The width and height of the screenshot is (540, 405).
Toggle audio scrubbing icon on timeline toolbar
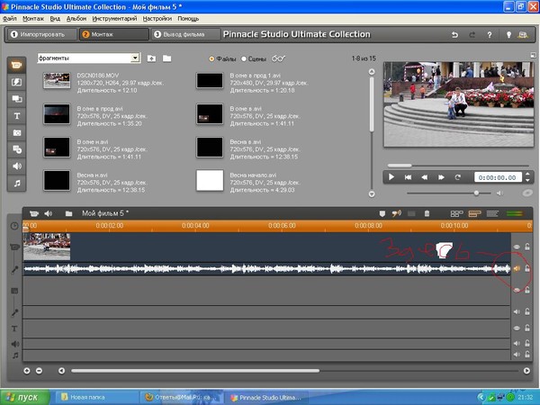point(396,214)
